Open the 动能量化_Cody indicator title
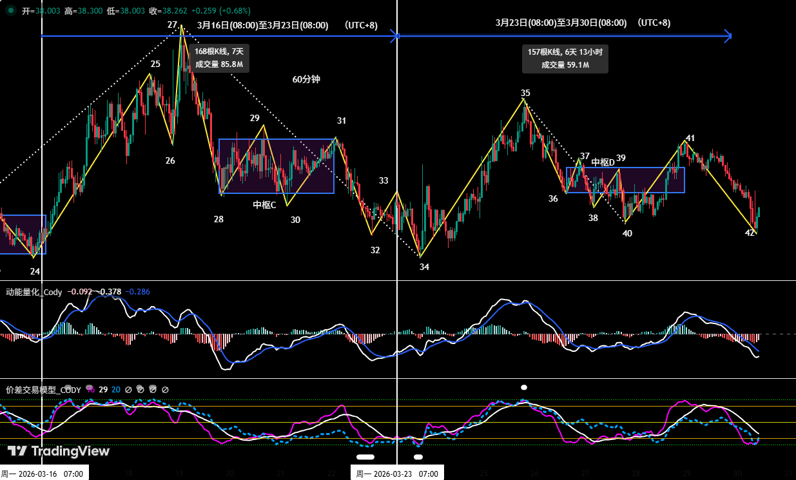This screenshot has width=796, height=480. 35,292
